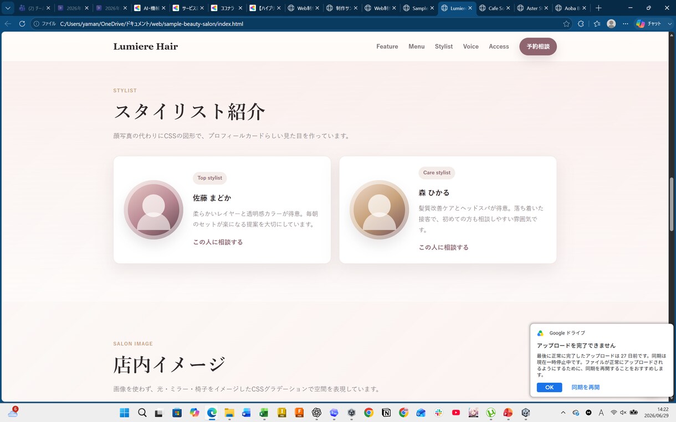Click この人に相談する under 佐藤 まどか
Screen dimensions: 676x422
(x=218, y=242)
